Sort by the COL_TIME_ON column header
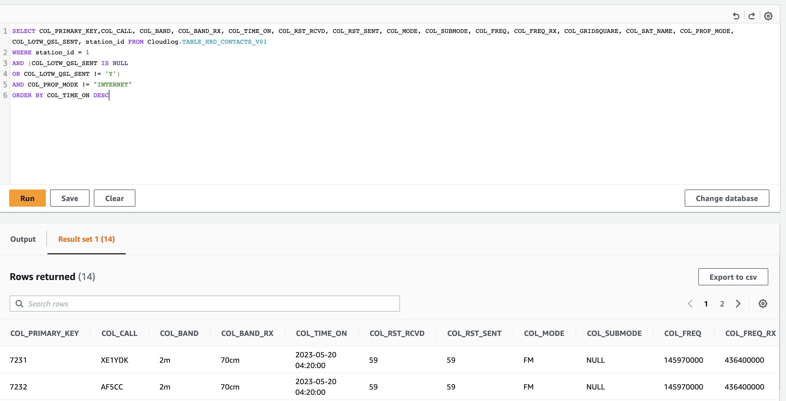The height and width of the screenshot is (401, 786). [x=321, y=333]
